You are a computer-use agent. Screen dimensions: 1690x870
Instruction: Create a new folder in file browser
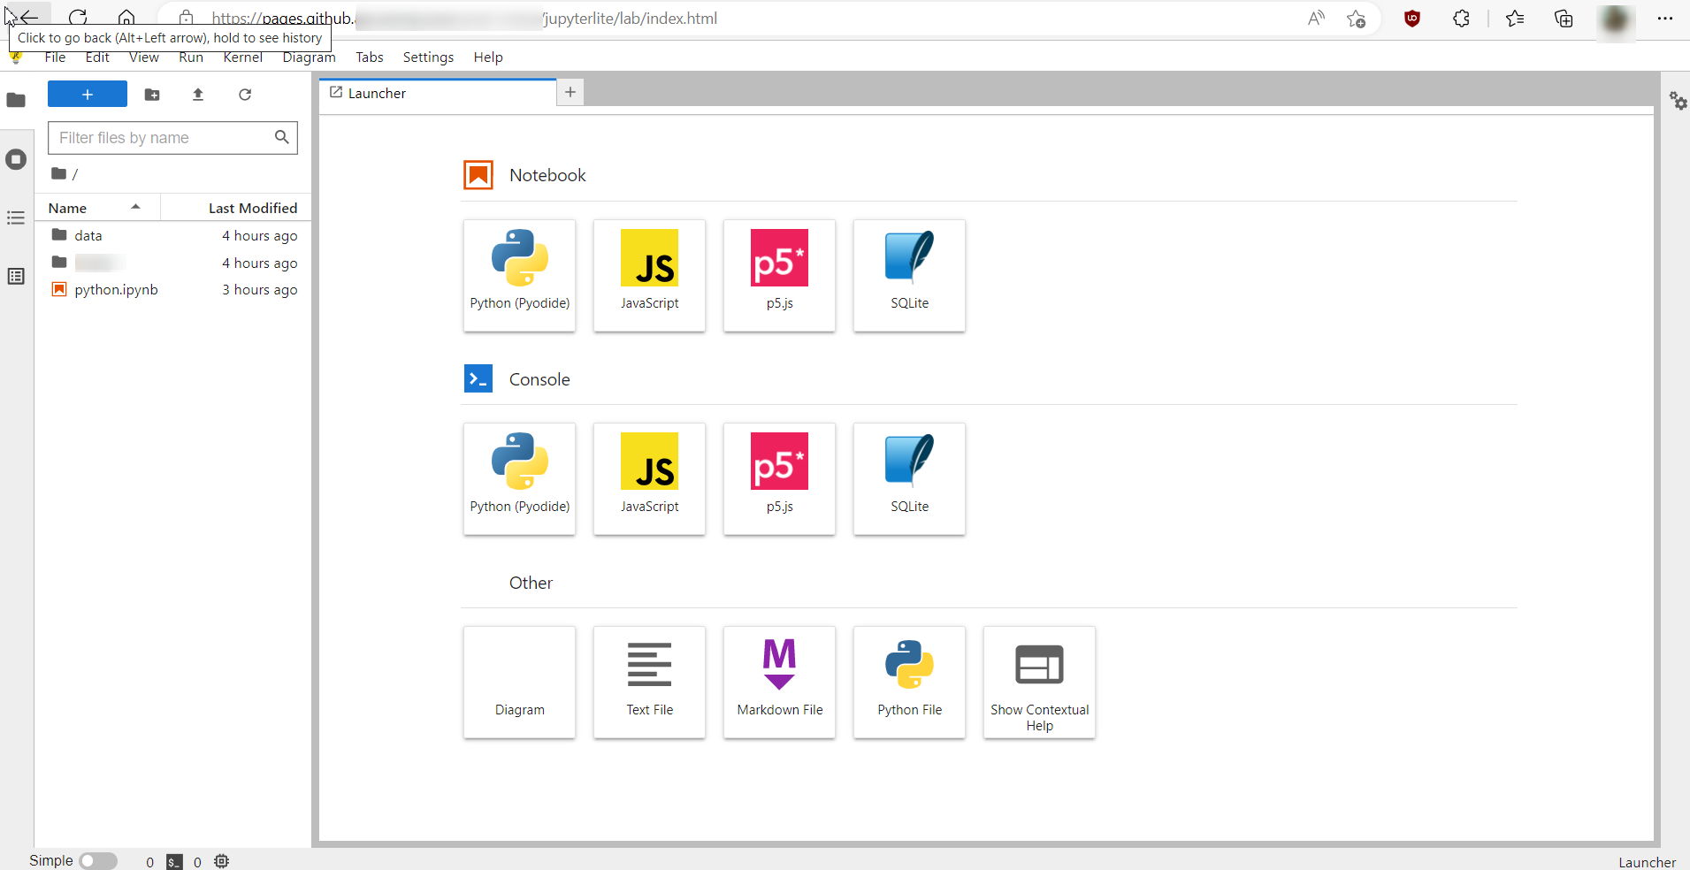click(x=152, y=94)
